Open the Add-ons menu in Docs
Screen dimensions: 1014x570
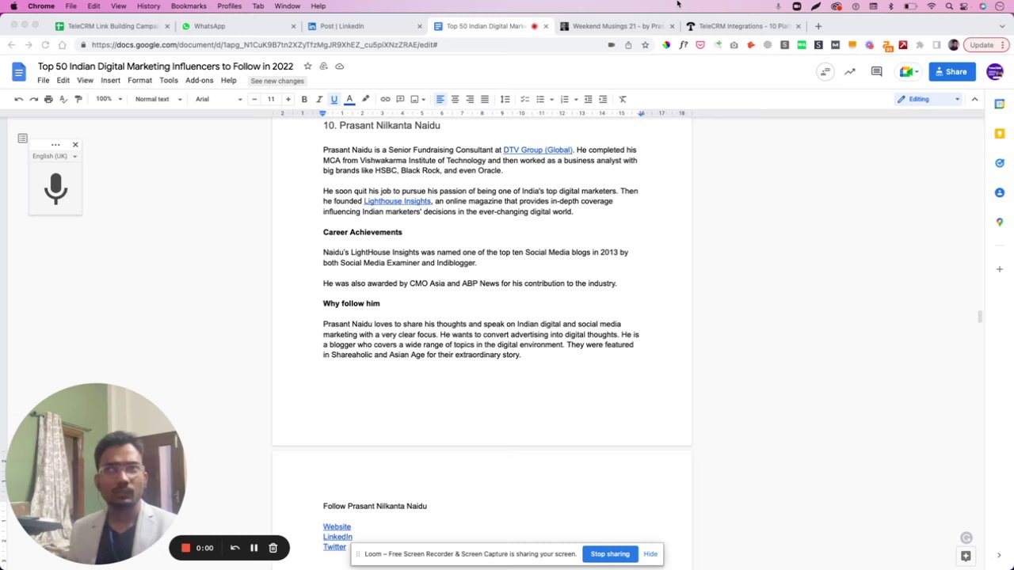(200, 81)
